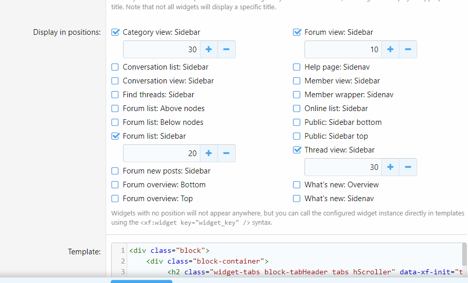Check Member wrapper: Sidenav box

(297, 95)
